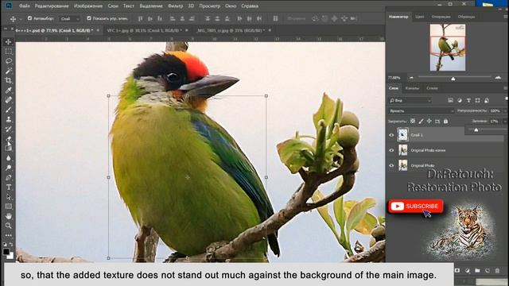Filter layers by smart object icon
This screenshot has width=509, height=286.
pyautogui.click(x=487, y=101)
